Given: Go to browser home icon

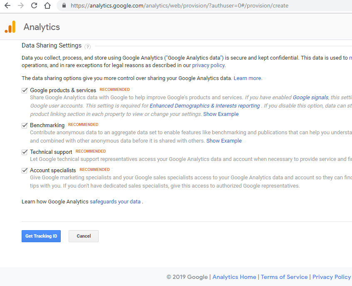Looking at the screenshot, I should pyautogui.click(x=47, y=5).
